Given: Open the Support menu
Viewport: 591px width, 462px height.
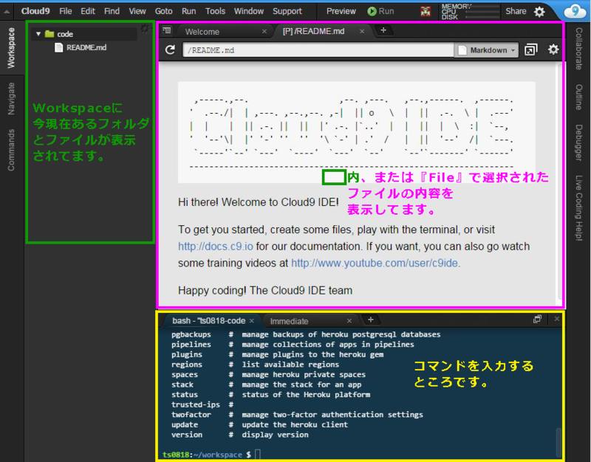Looking at the screenshot, I should point(287,11).
